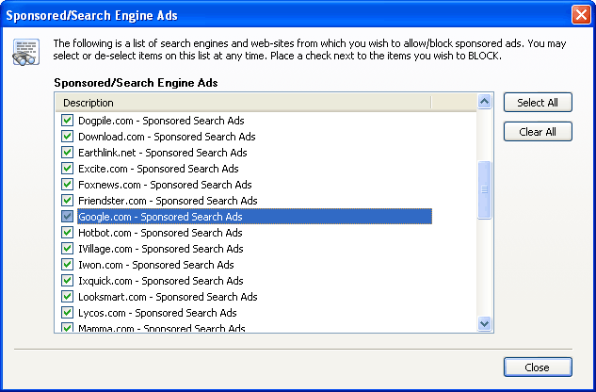Viewport: 596px width, 392px height.
Task: Click the Clear All button
Action: pos(538,132)
